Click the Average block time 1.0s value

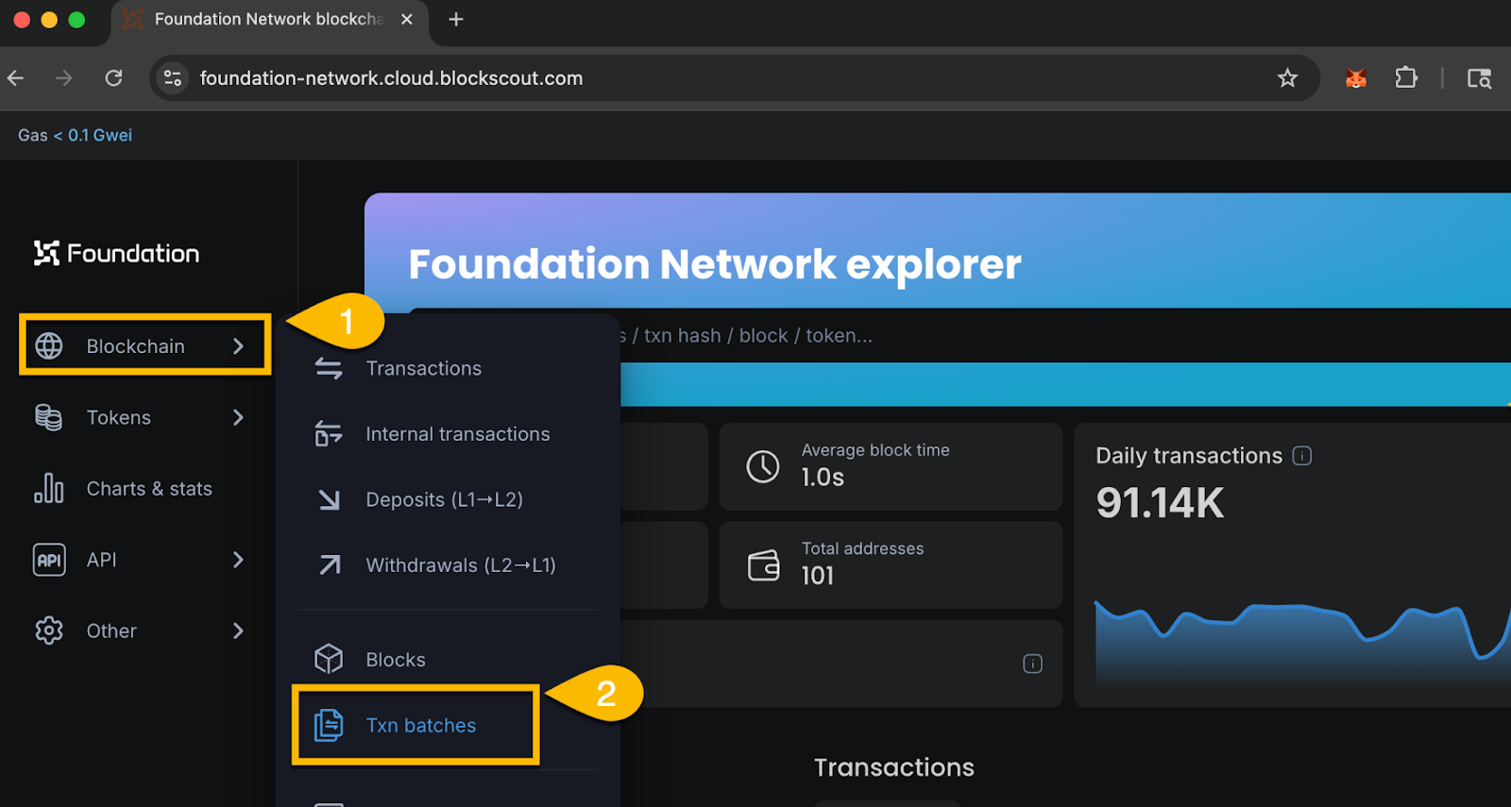coord(823,478)
